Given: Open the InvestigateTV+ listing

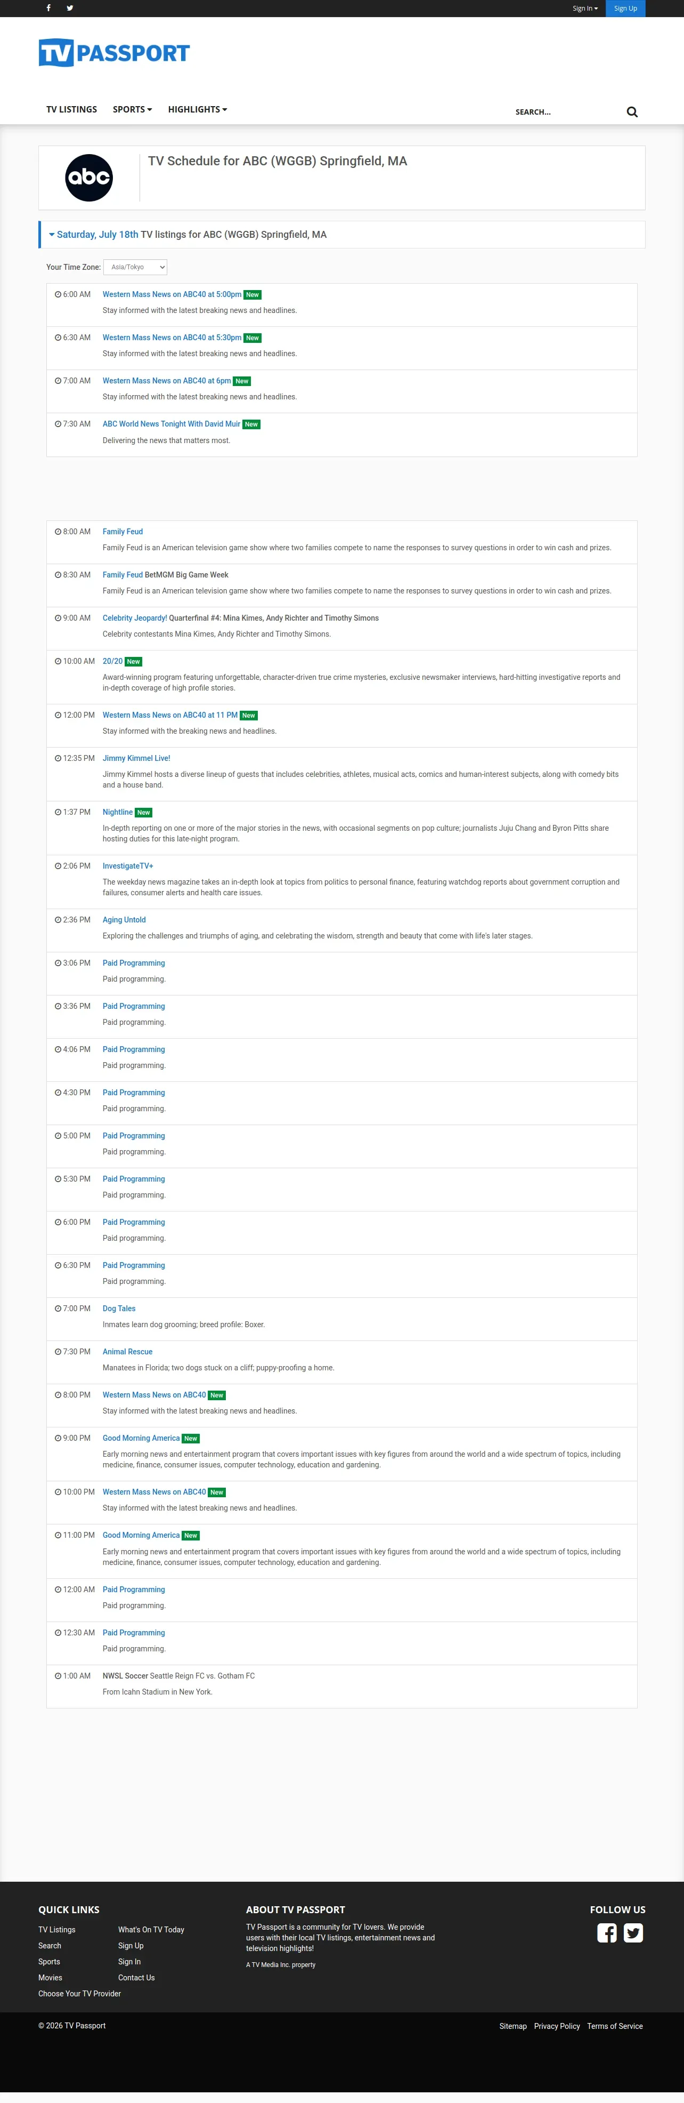Looking at the screenshot, I should click(x=128, y=866).
